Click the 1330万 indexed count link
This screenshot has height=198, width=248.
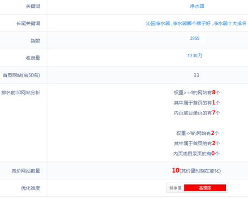point(195,55)
